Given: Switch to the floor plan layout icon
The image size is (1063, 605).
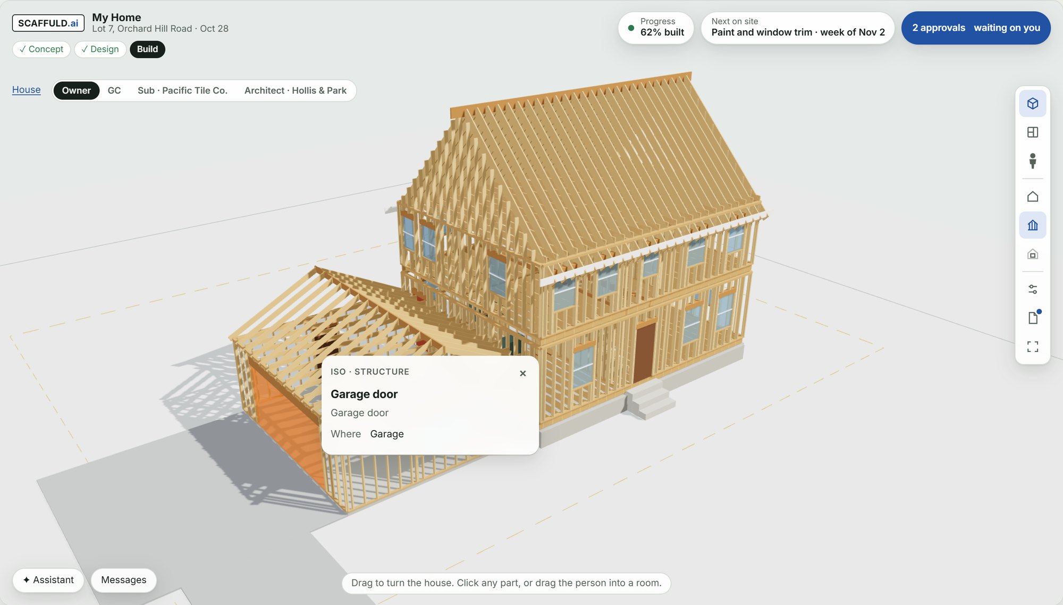Looking at the screenshot, I should pos(1032,132).
